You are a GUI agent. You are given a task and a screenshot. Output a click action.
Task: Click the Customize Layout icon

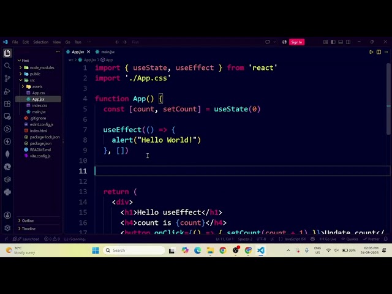325,42
